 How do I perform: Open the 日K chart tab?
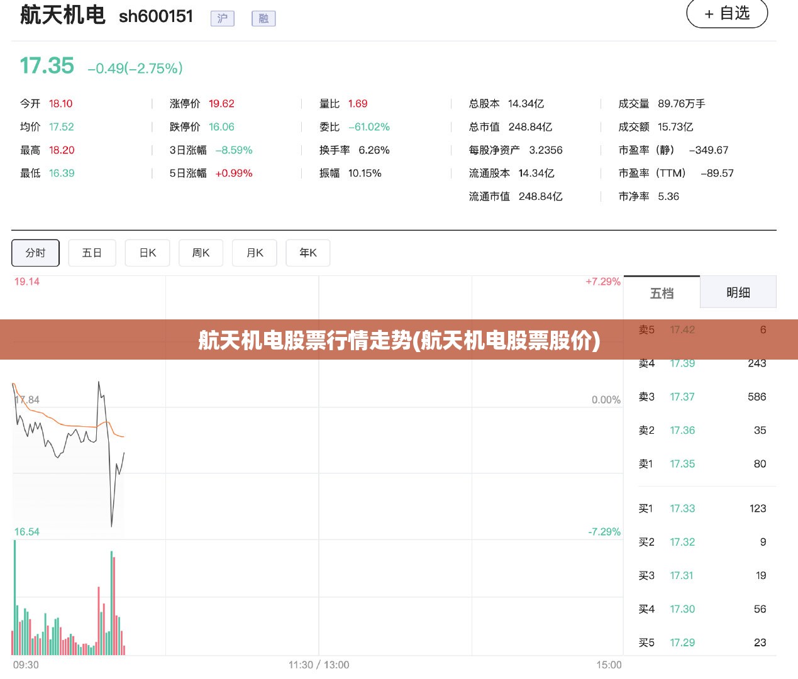[147, 253]
